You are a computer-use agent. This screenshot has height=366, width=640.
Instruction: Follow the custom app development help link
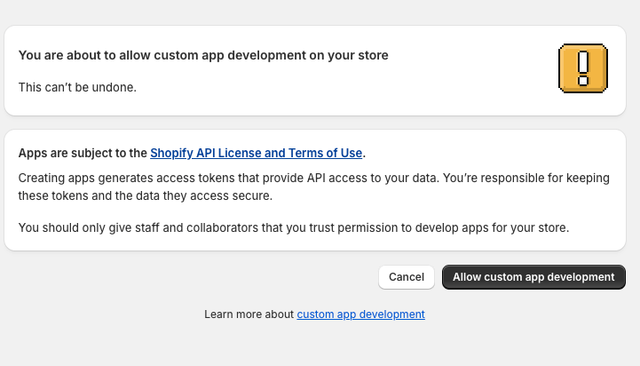point(360,314)
